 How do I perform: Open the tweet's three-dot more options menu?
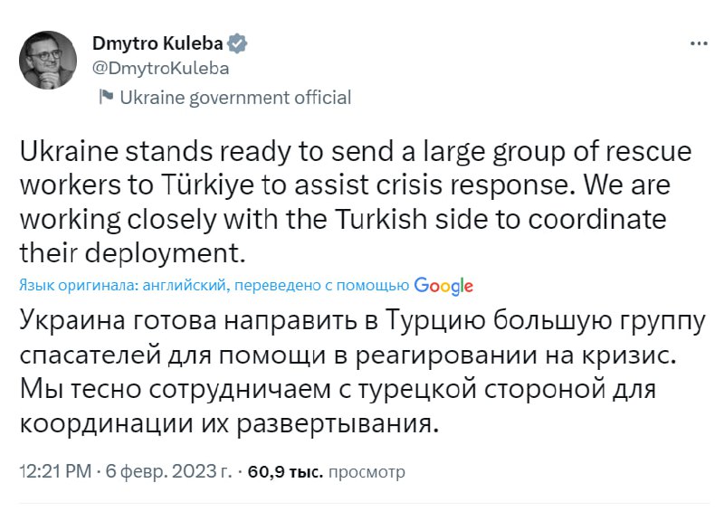[698, 43]
